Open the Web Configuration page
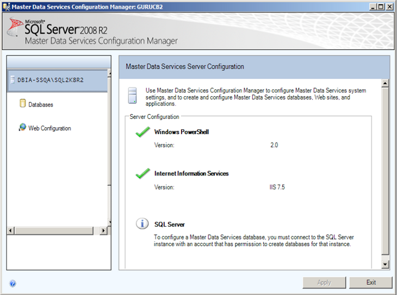Viewport: 397px width, 295px height. (49, 128)
